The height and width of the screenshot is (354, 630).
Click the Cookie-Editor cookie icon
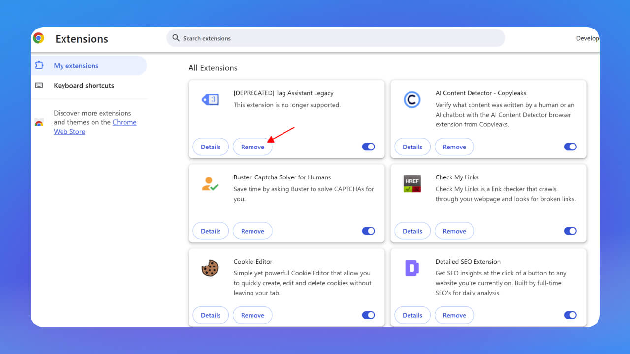click(x=210, y=268)
